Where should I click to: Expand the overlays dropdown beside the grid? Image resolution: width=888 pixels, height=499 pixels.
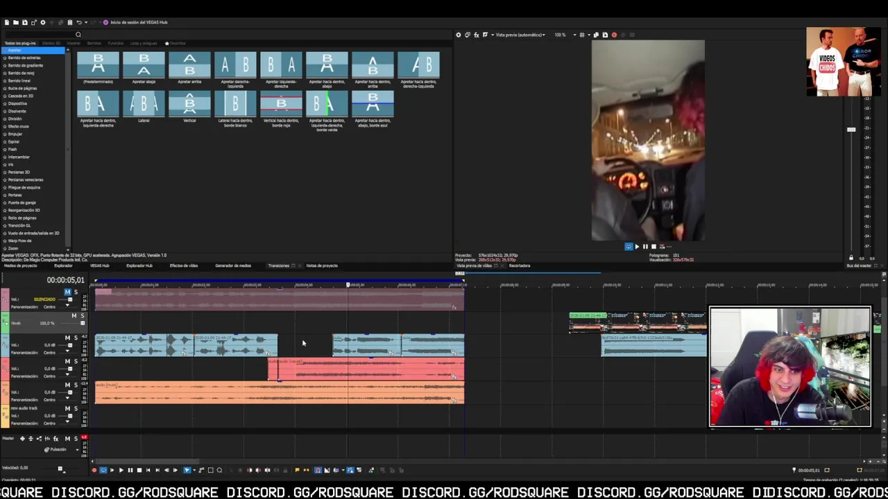(589, 35)
